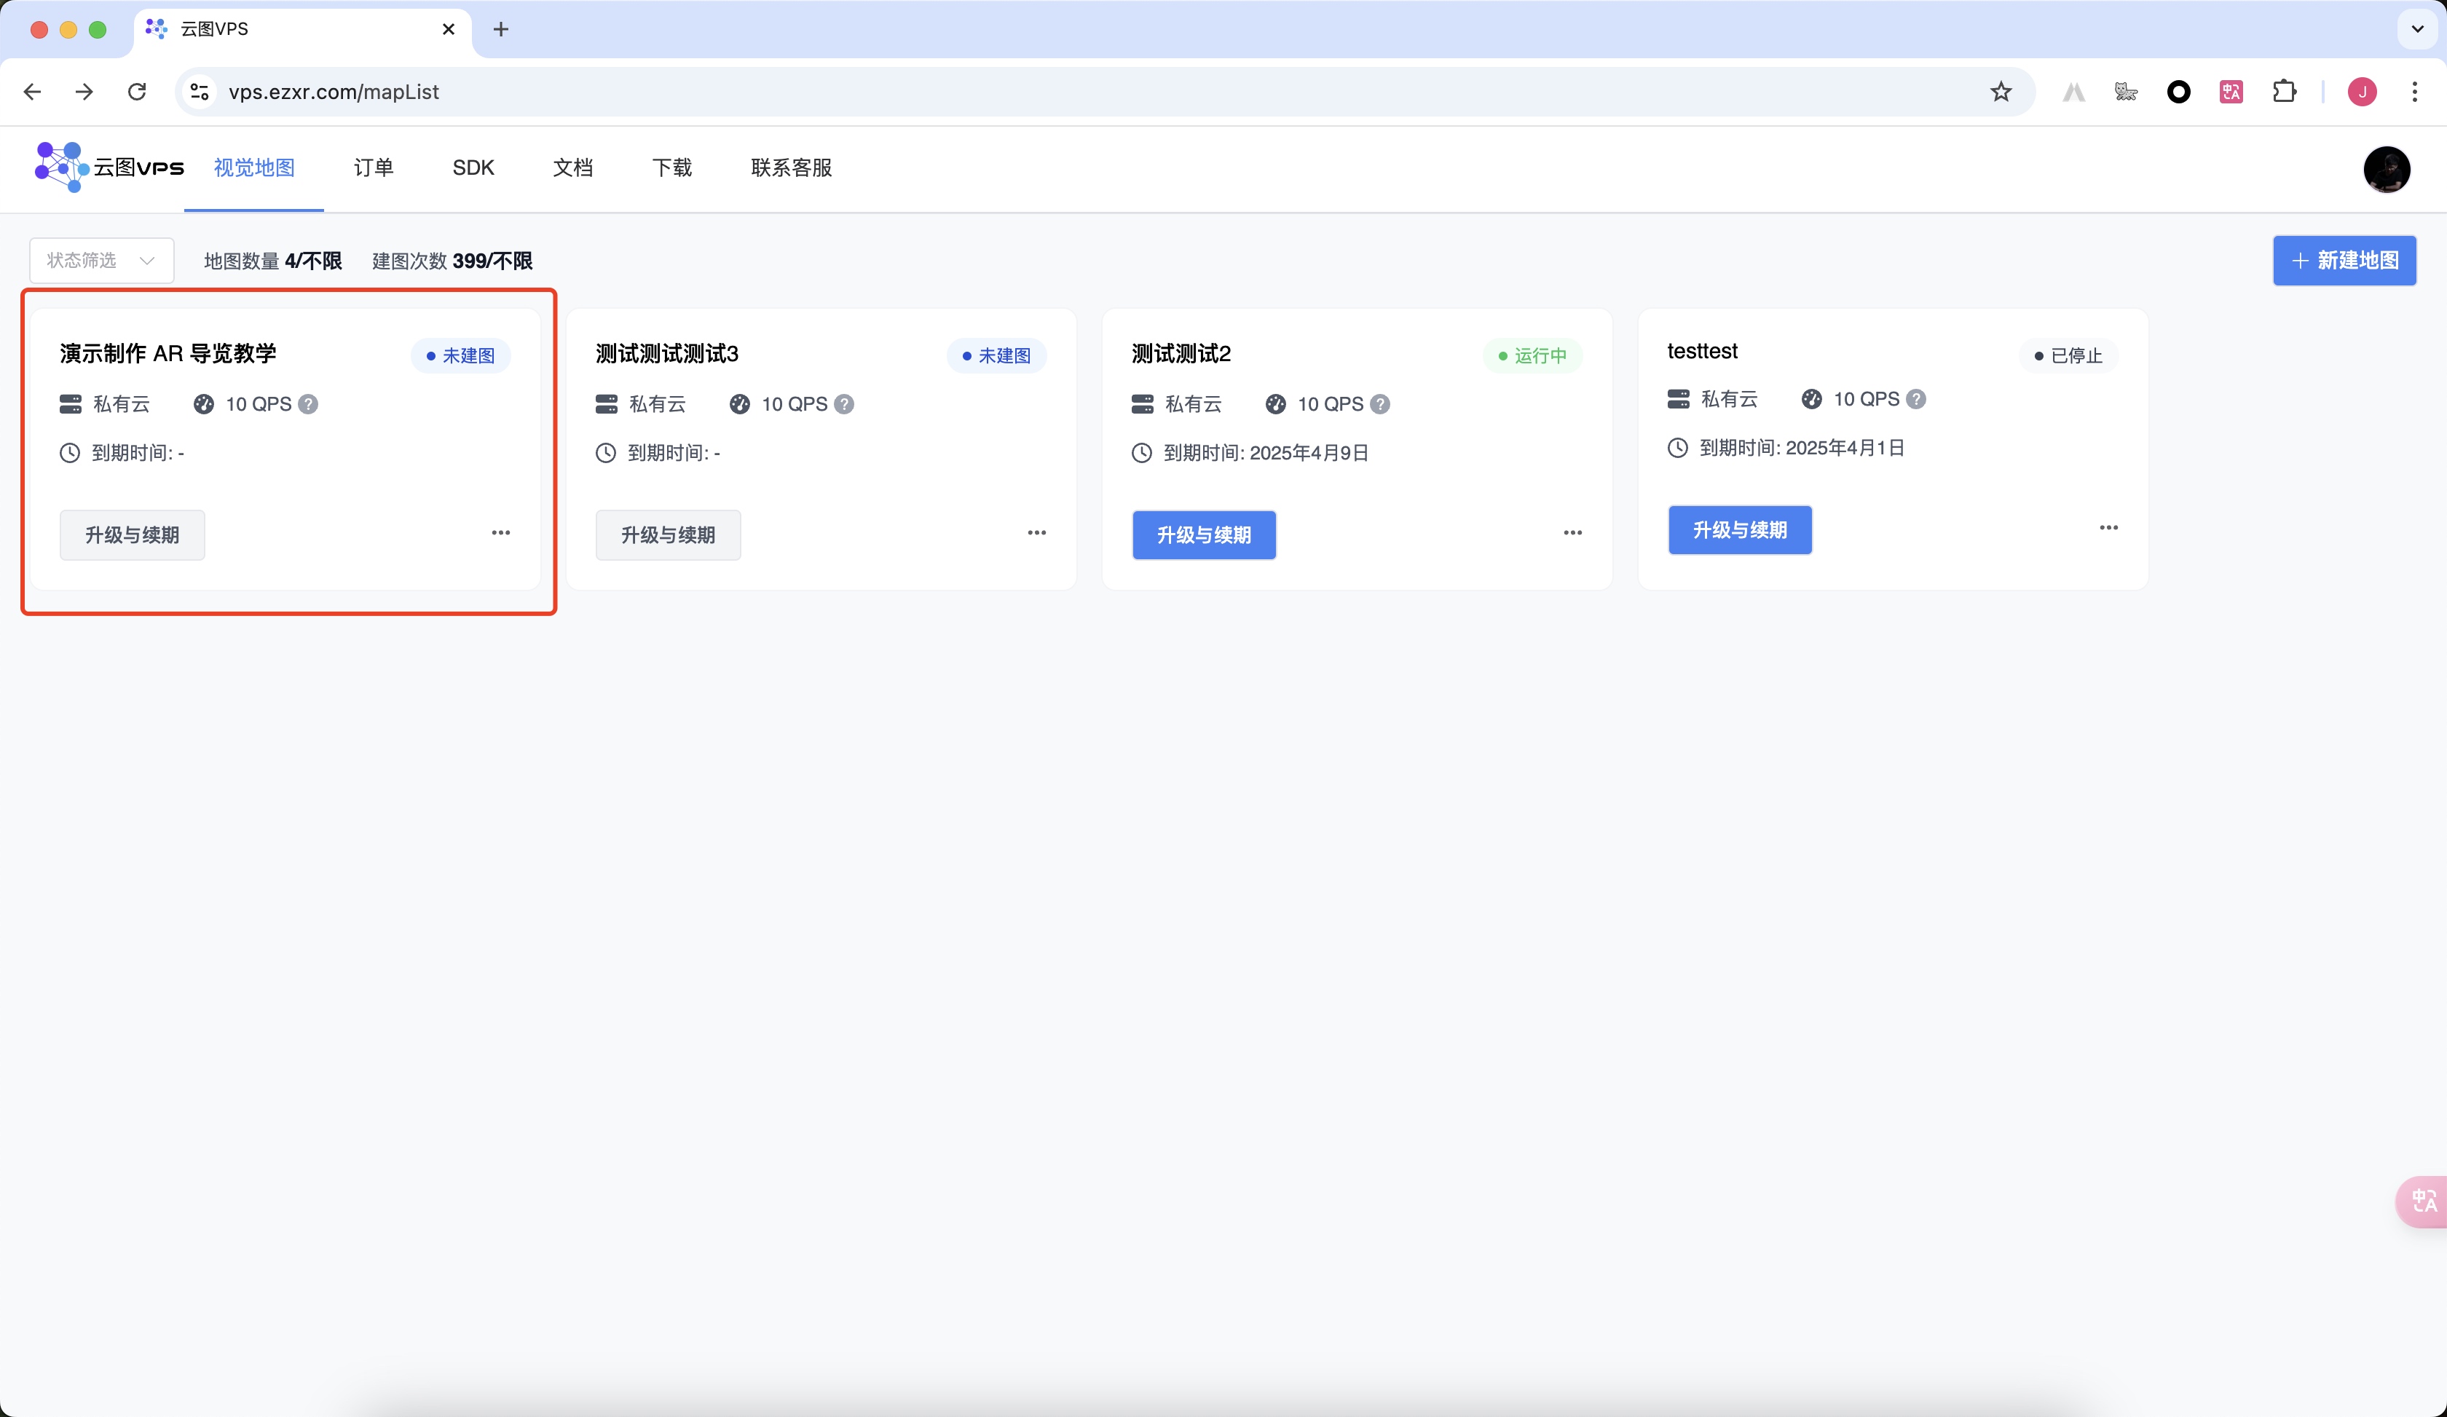
Task: Open the user avatar in page header
Action: pyautogui.click(x=2386, y=169)
